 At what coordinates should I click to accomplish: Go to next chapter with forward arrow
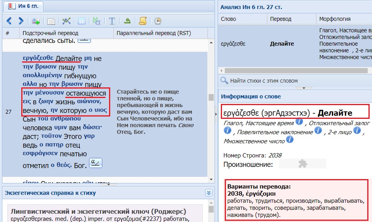click(x=21, y=21)
